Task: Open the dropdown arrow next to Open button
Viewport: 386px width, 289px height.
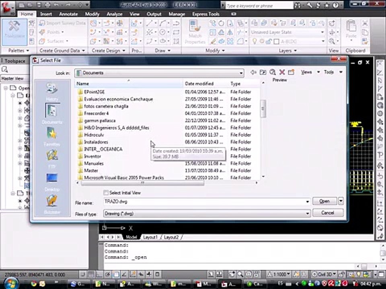Action: point(341,201)
